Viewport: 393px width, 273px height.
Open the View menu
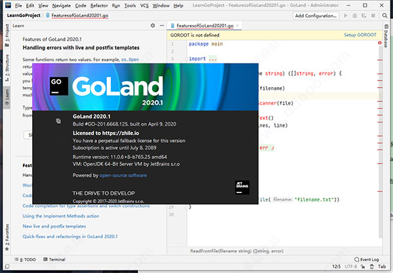coord(43,5)
